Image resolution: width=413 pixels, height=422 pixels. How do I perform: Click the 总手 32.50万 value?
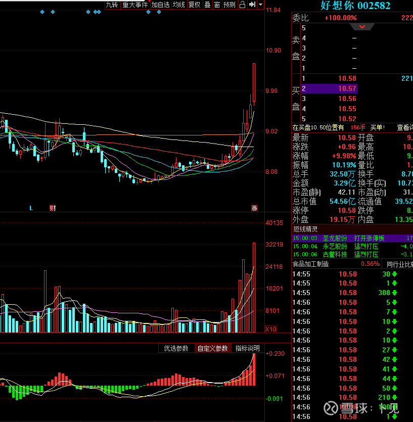click(342, 174)
